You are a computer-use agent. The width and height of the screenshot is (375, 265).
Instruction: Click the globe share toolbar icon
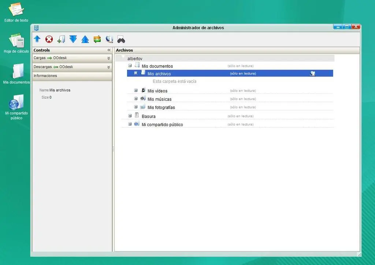[109, 39]
